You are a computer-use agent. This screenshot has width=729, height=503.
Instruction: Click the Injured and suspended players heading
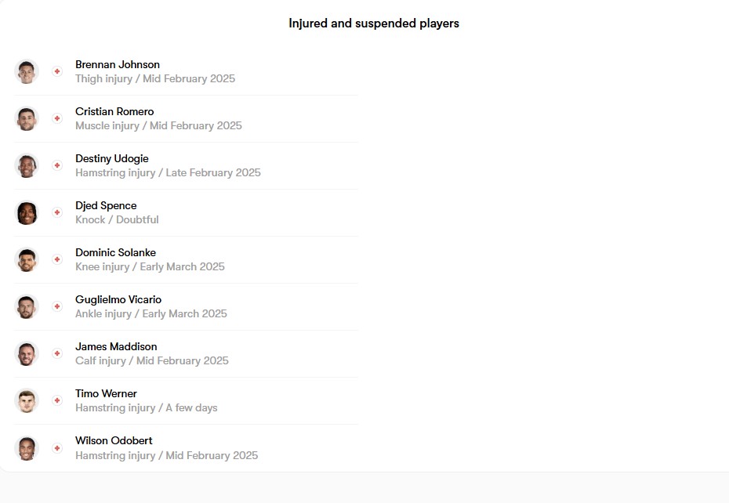coord(374,24)
